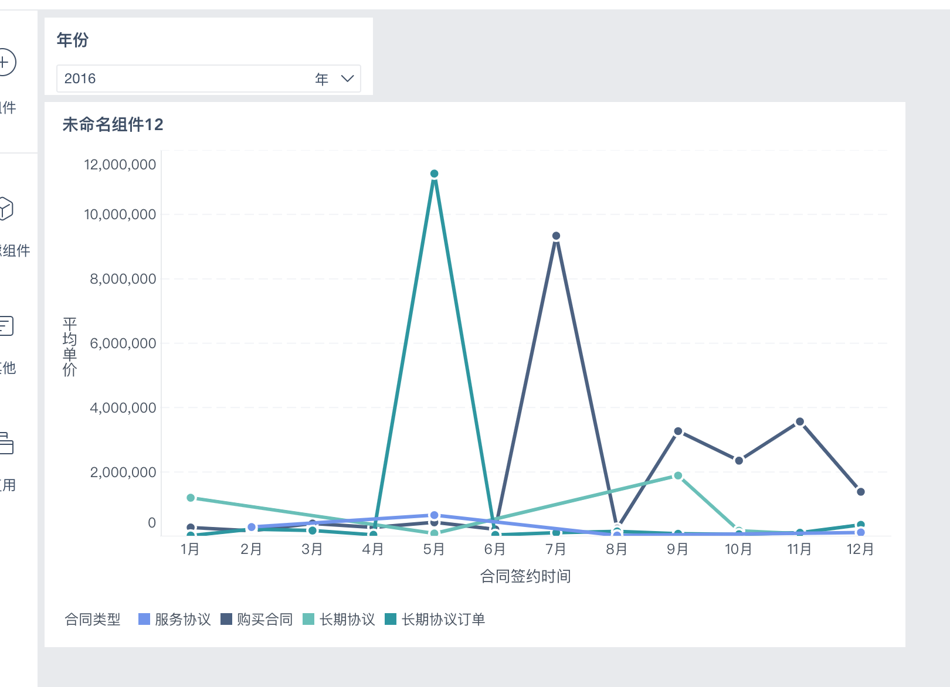
Task: Click the add component plus icon
Action: [x=5, y=62]
